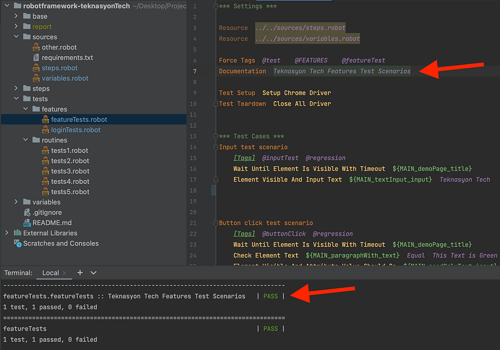Viewport: 500px width, 350px height.
Task: Expand External Libraries node
Action: [x=7, y=233]
